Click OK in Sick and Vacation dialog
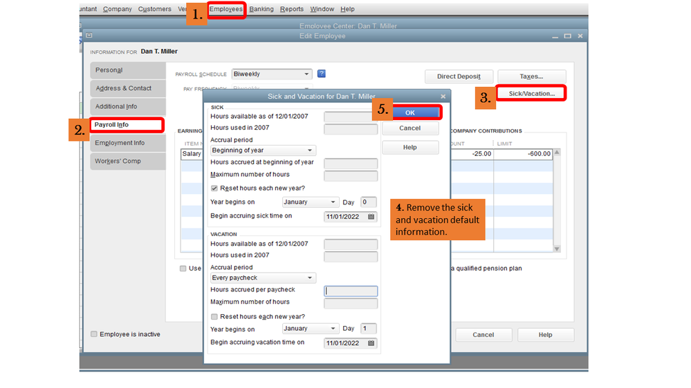691x388 pixels. [x=410, y=113]
